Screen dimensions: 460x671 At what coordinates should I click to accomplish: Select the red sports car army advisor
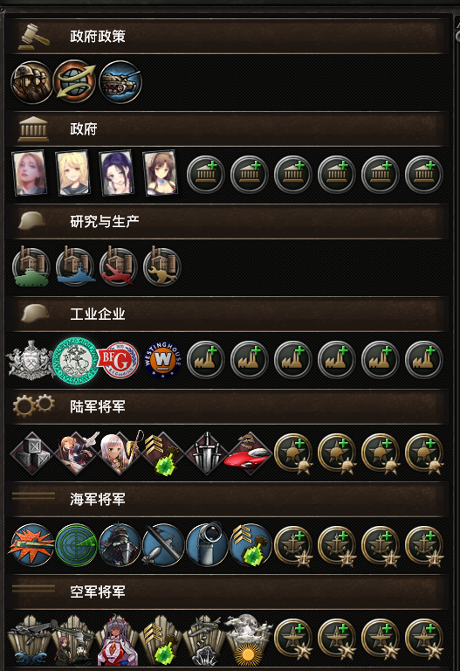(x=250, y=453)
